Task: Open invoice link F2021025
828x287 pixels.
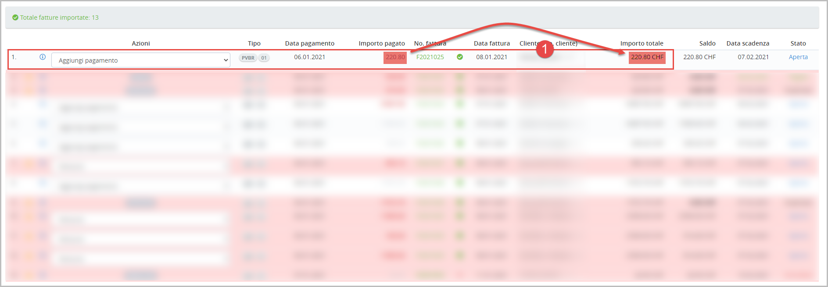Action: pyautogui.click(x=430, y=57)
